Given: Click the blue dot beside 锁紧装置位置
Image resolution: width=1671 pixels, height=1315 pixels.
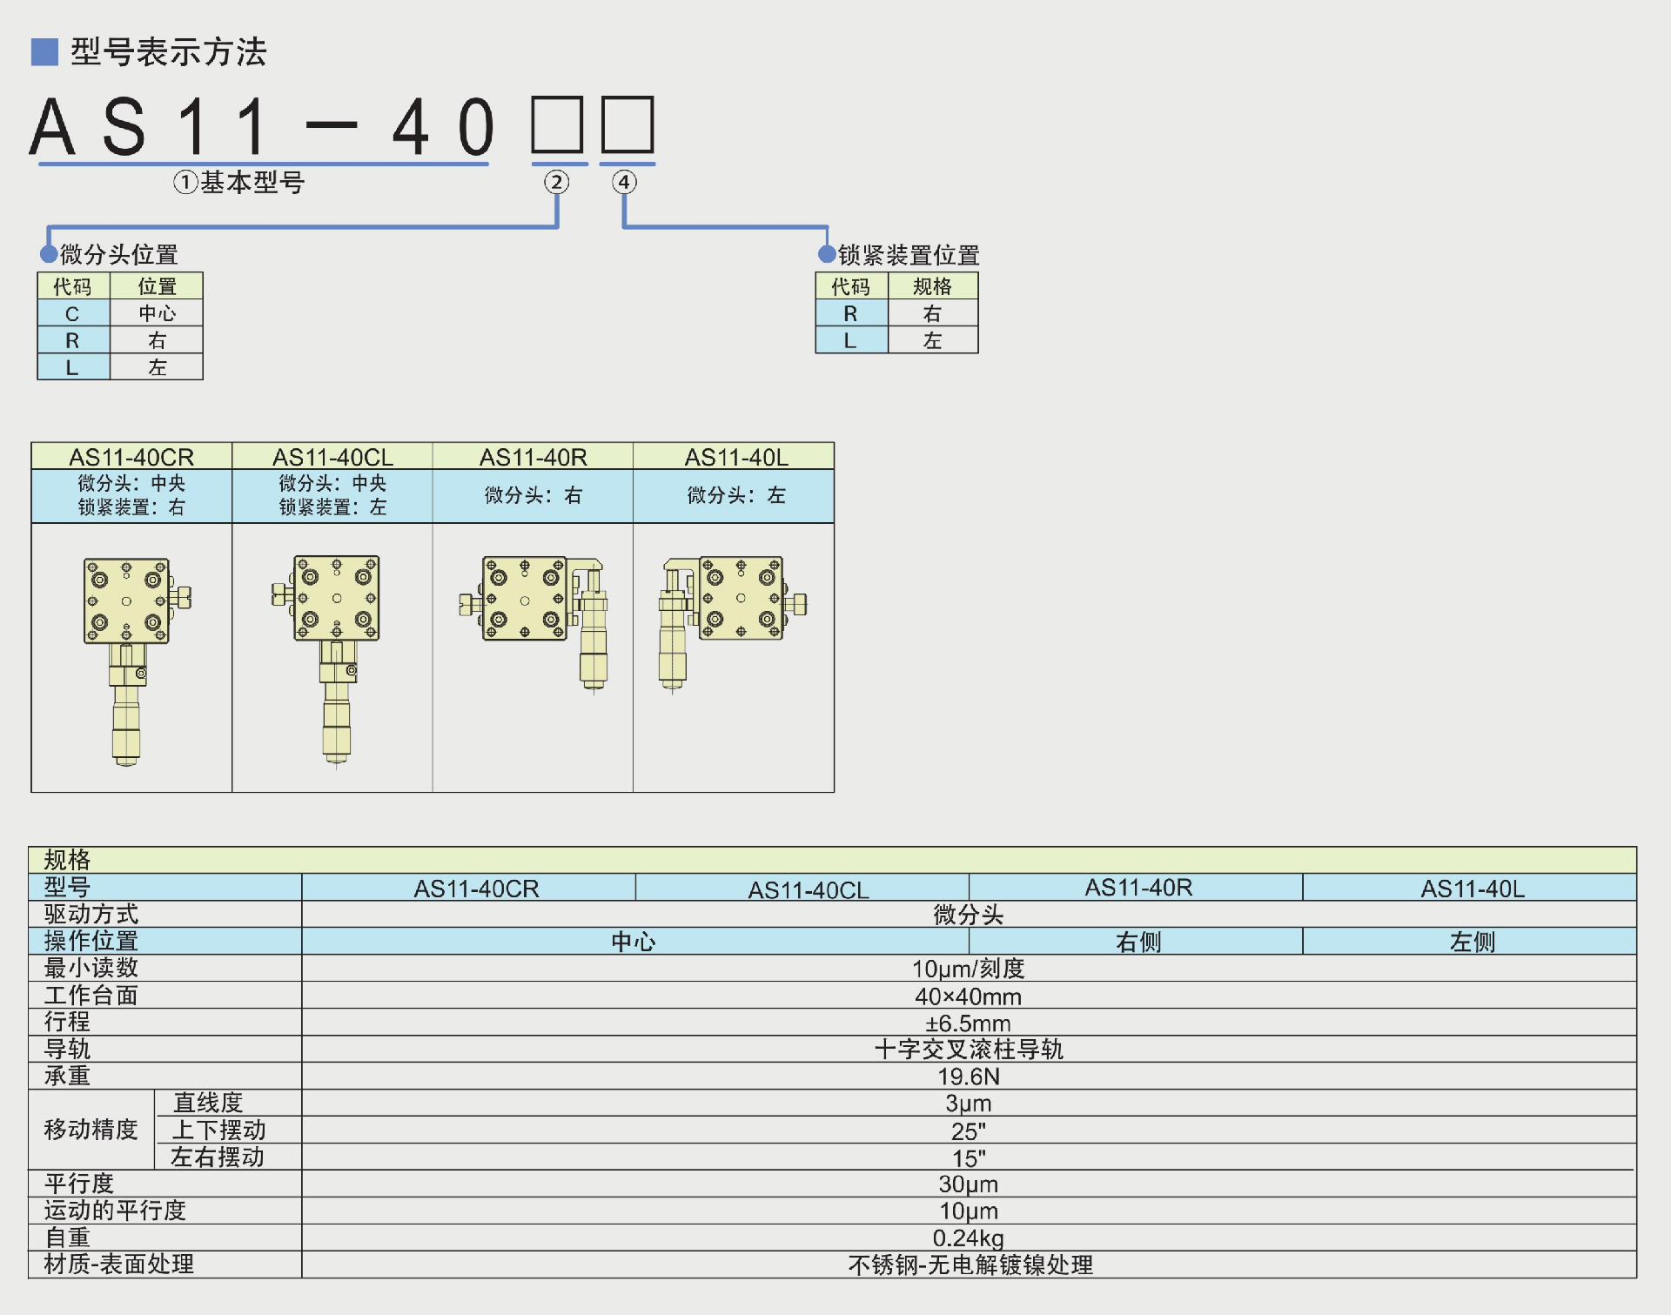Looking at the screenshot, I should [827, 254].
